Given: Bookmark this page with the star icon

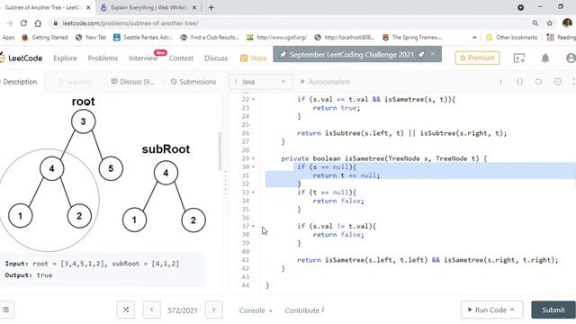Looking at the screenshot, I should 550,23.
